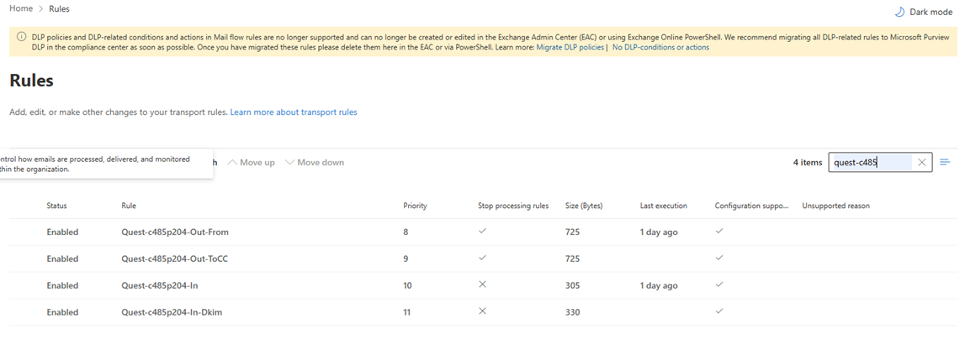Open rule Quest-c485p204-Out-ToCC
Screen dimensions: 965x355
click(174, 258)
